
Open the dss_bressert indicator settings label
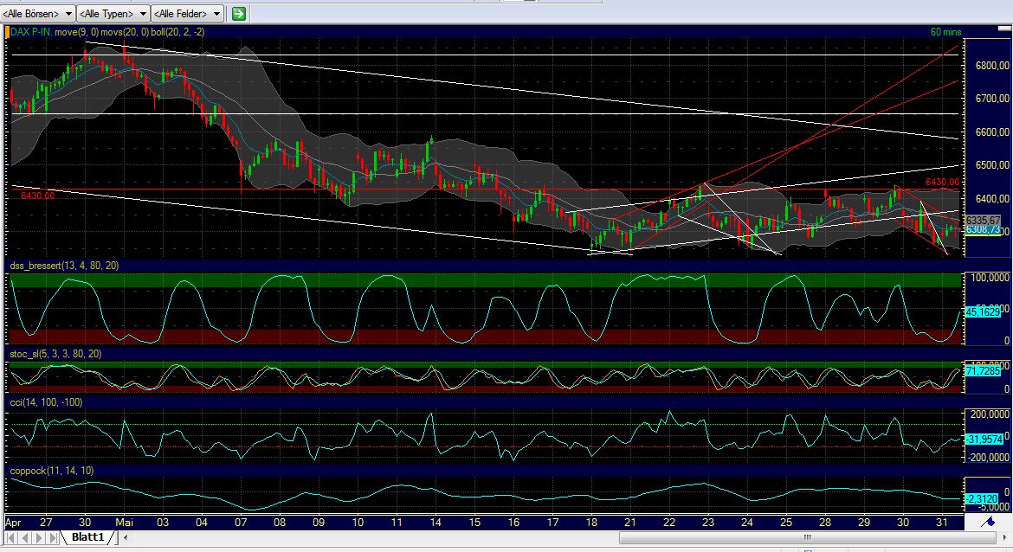click(54, 266)
